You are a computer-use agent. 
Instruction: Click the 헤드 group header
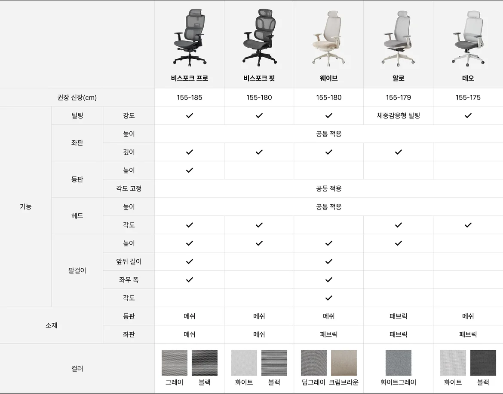[x=77, y=216]
